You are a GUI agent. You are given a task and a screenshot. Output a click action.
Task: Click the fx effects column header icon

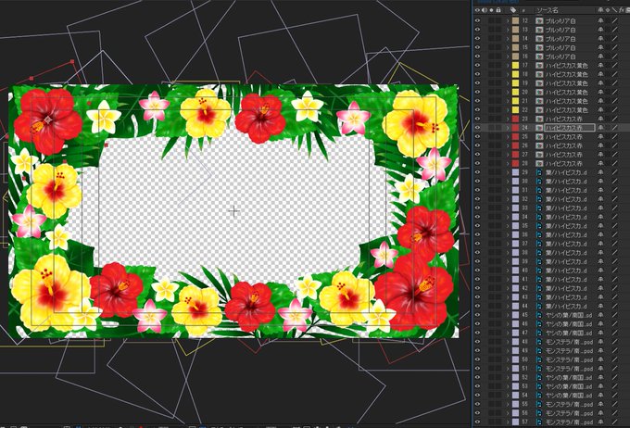pyautogui.click(x=622, y=10)
